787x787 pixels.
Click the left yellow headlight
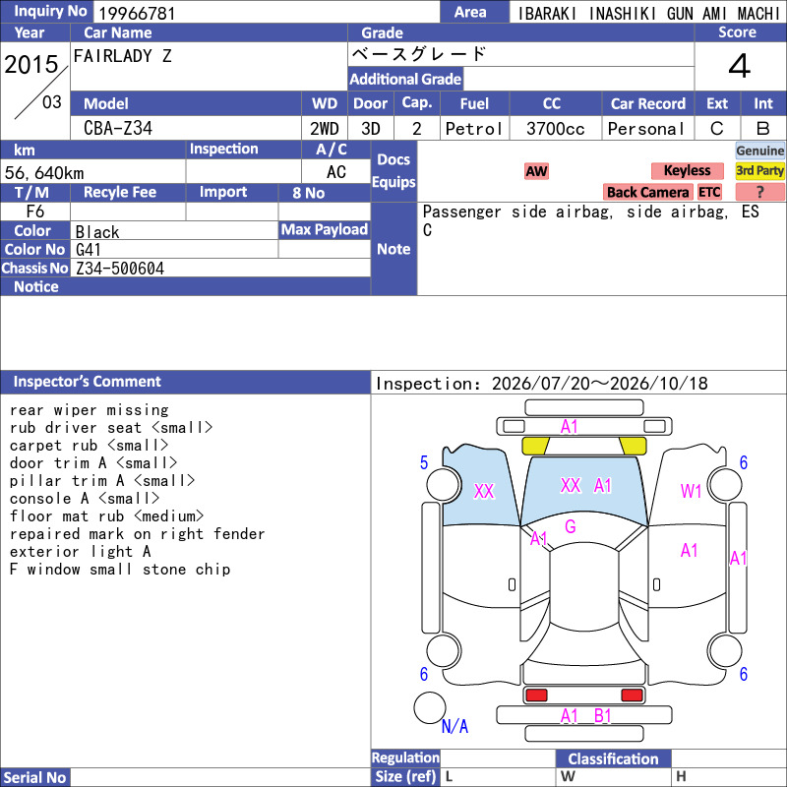pyautogui.click(x=535, y=446)
